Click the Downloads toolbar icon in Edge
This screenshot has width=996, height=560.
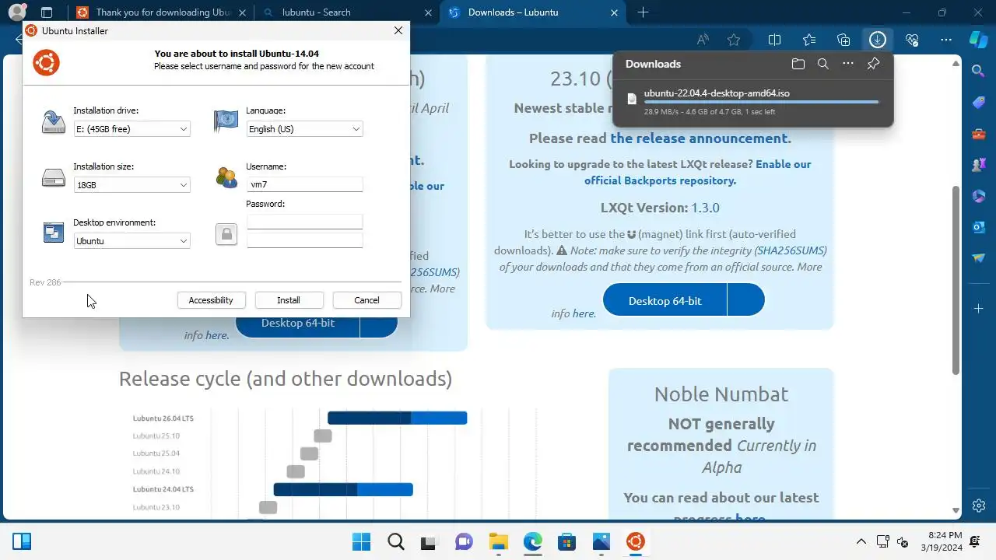tap(877, 40)
